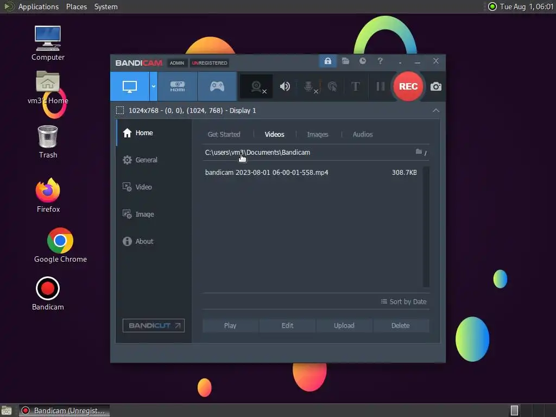Switch to the Get Started tab
The image size is (556, 417).
224,135
